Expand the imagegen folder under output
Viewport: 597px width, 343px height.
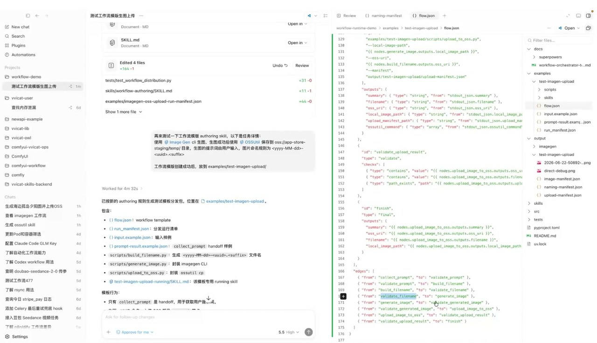534,147
